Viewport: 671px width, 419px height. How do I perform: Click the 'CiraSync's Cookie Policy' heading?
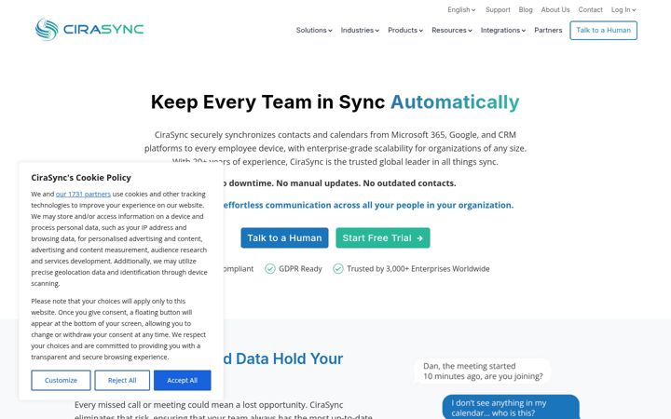tap(81, 178)
